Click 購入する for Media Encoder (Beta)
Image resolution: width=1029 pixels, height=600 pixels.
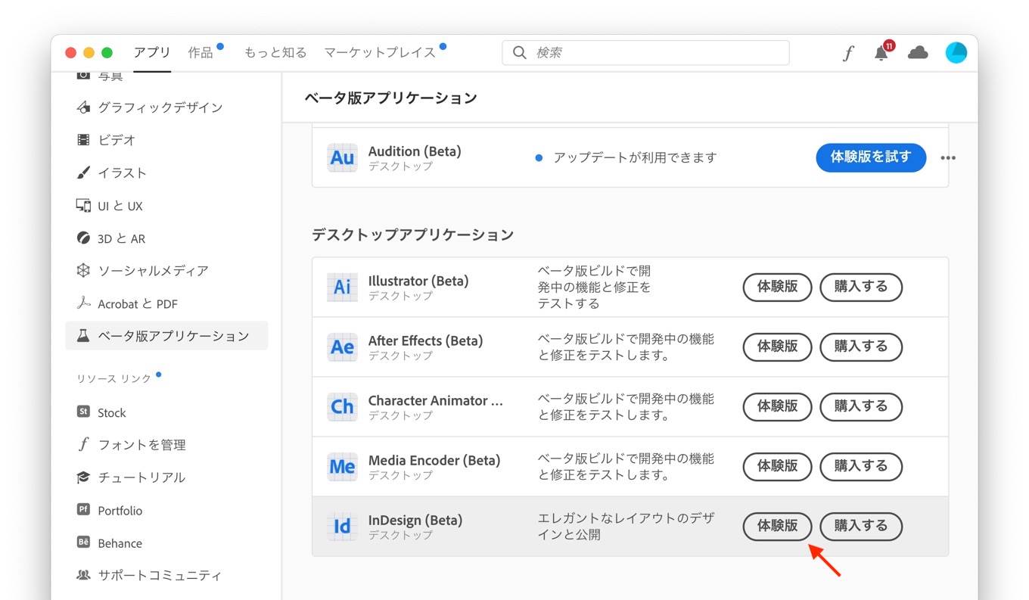click(861, 466)
